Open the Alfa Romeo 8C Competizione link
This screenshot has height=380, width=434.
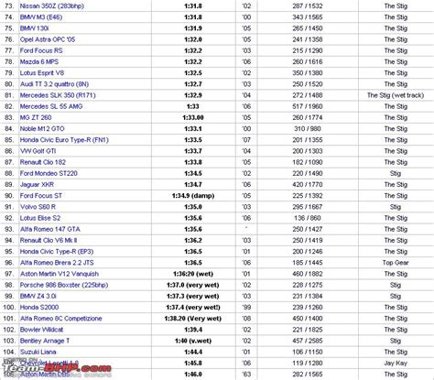click(60, 319)
